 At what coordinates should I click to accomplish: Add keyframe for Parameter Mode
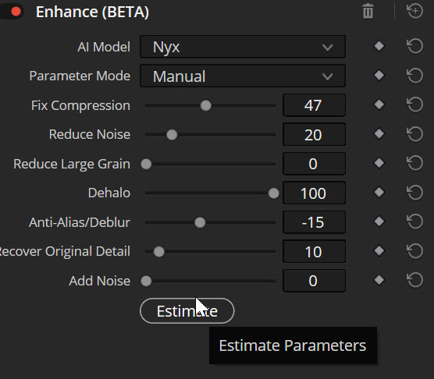click(x=379, y=75)
